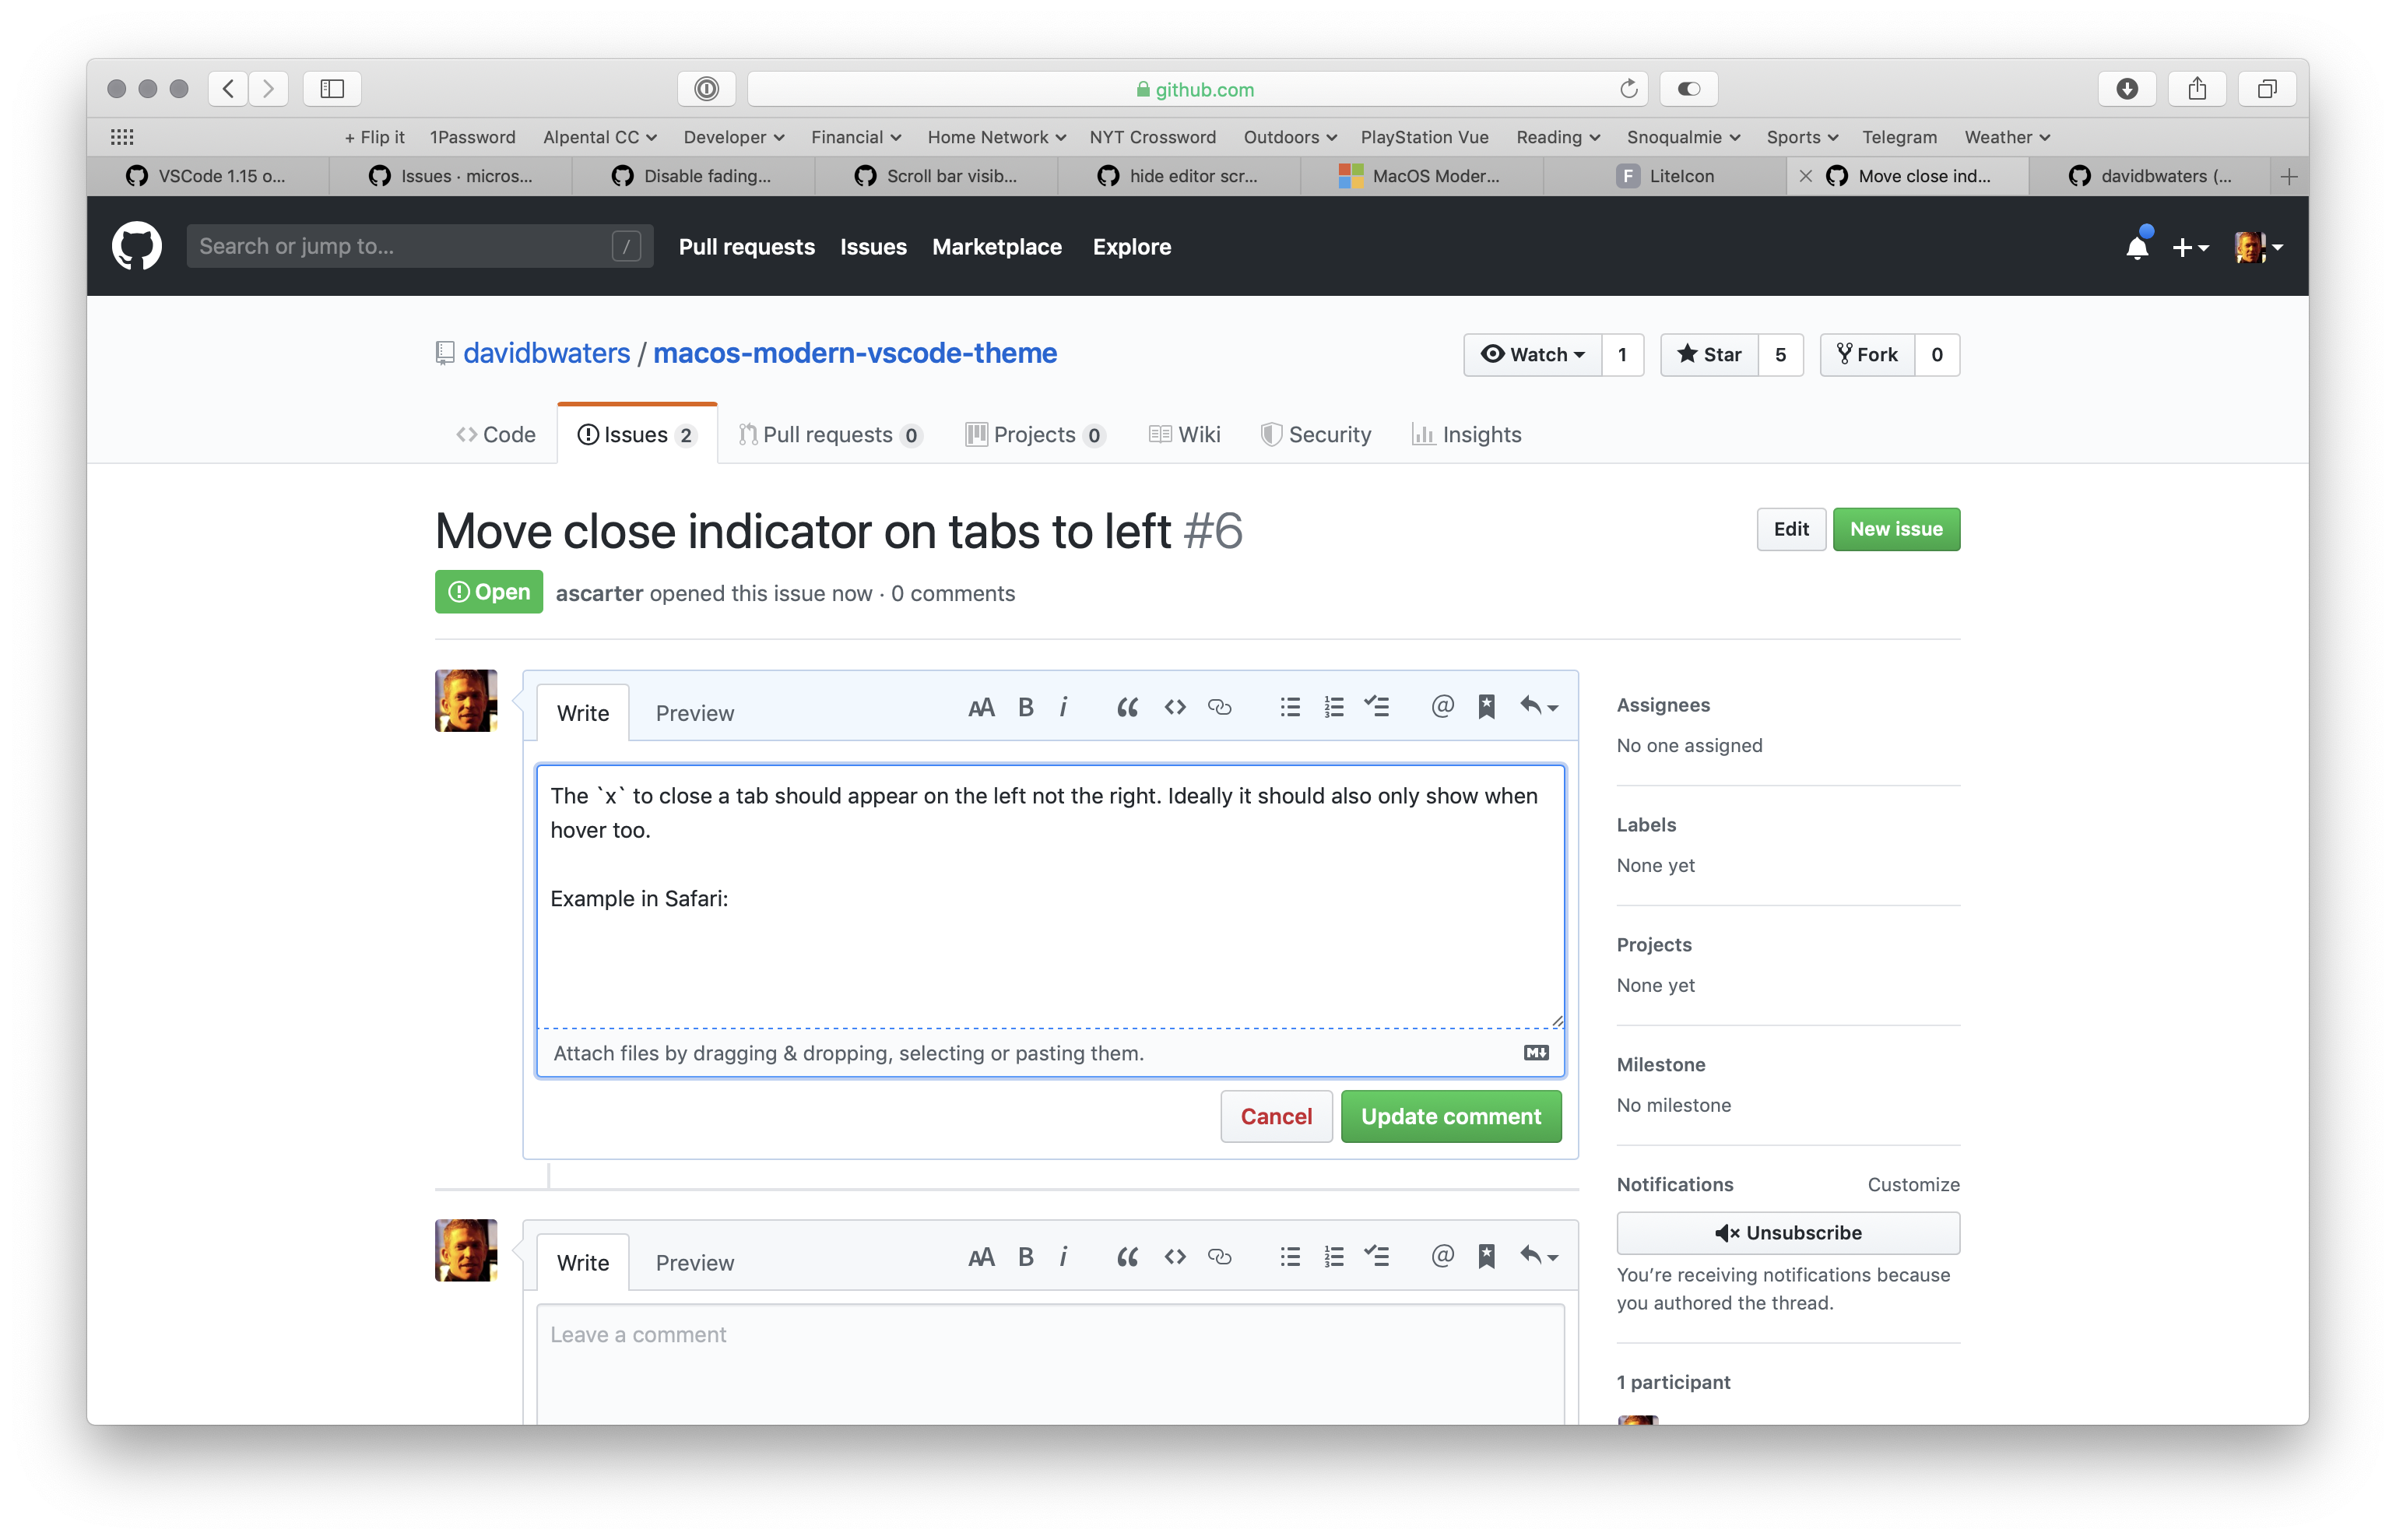Screen dimensions: 2396x1540
Task: Mention a user in new comment toolbar
Action: (x=1442, y=1256)
